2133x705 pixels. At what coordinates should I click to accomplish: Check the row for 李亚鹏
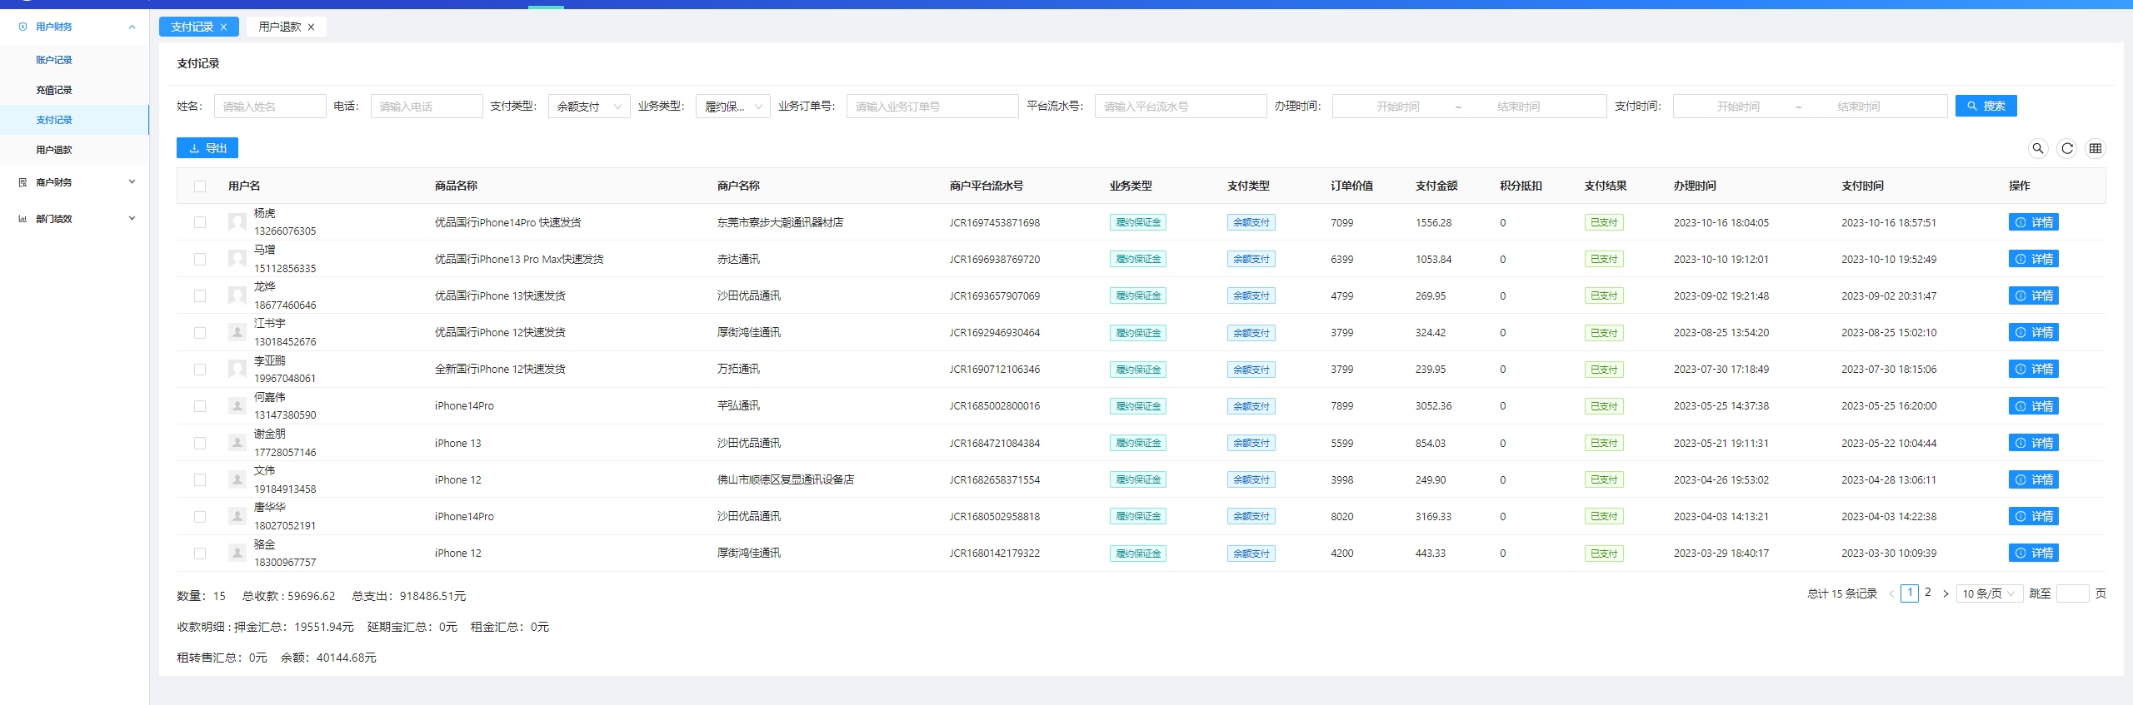click(200, 370)
